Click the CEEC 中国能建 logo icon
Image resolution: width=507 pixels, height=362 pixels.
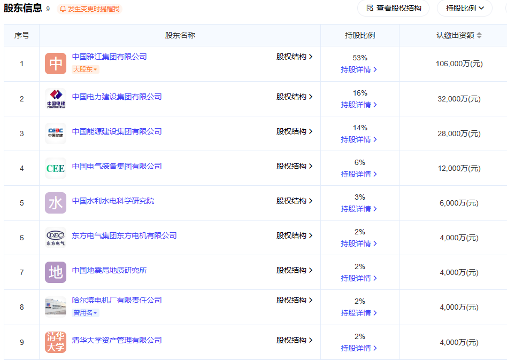coord(55,133)
